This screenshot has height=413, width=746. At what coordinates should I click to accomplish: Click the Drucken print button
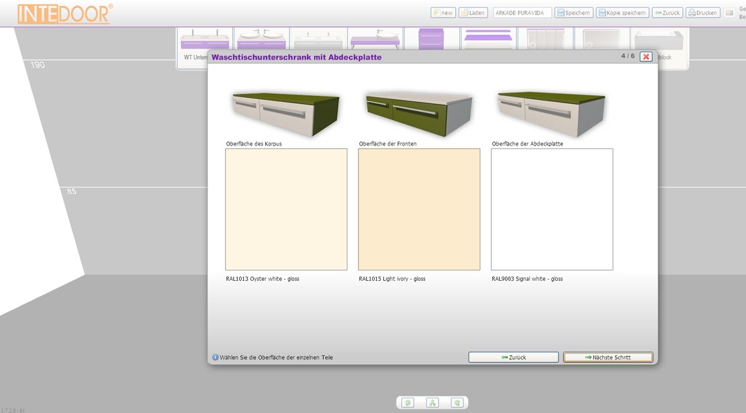[x=702, y=13]
